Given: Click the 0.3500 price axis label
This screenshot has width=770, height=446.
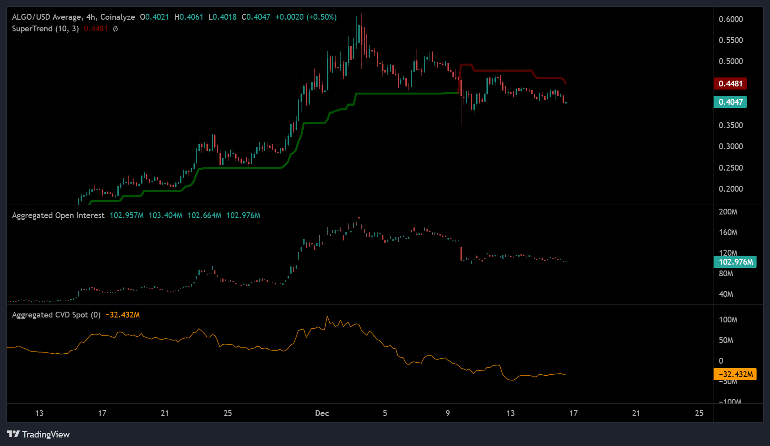Looking at the screenshot, I should pos(731,125).
